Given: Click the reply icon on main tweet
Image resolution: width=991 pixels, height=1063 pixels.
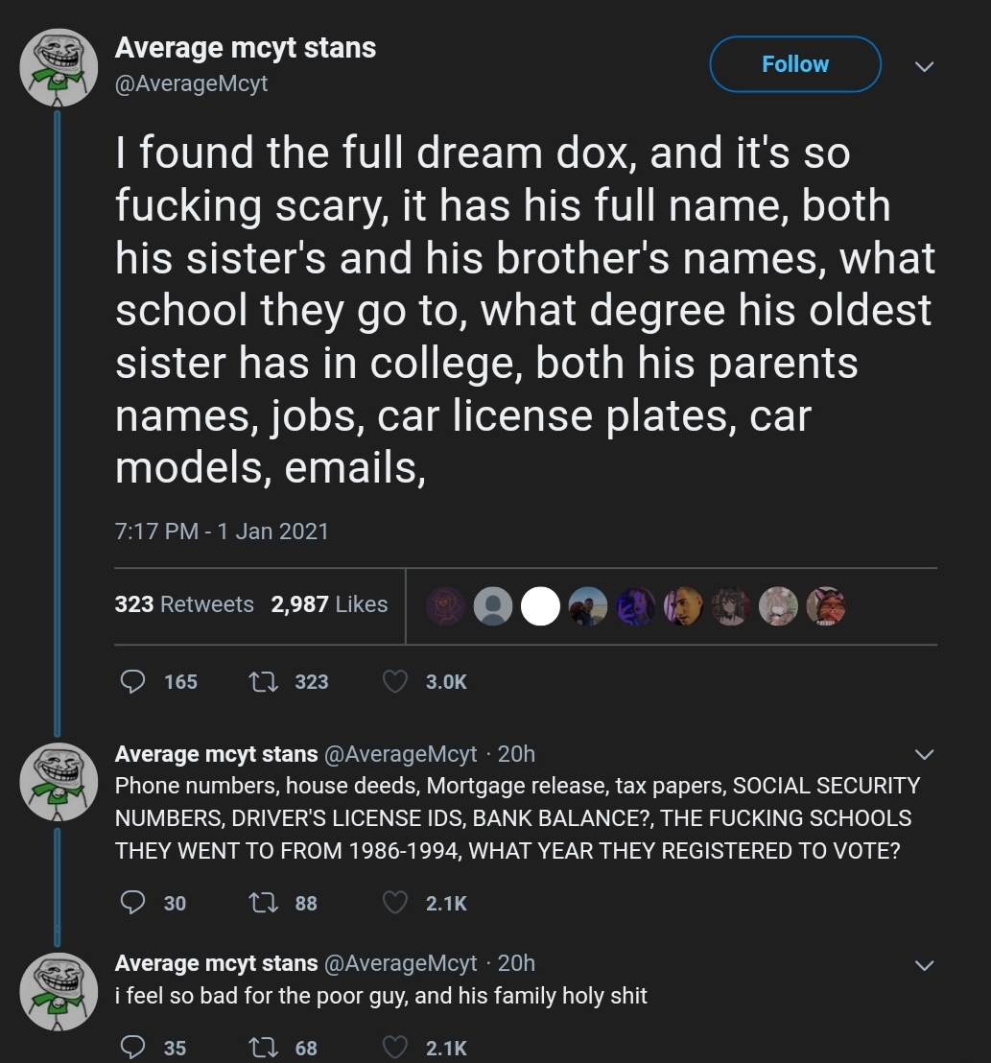Looking at the screenshot, I should pyautogui.click(x=132, y=681).
